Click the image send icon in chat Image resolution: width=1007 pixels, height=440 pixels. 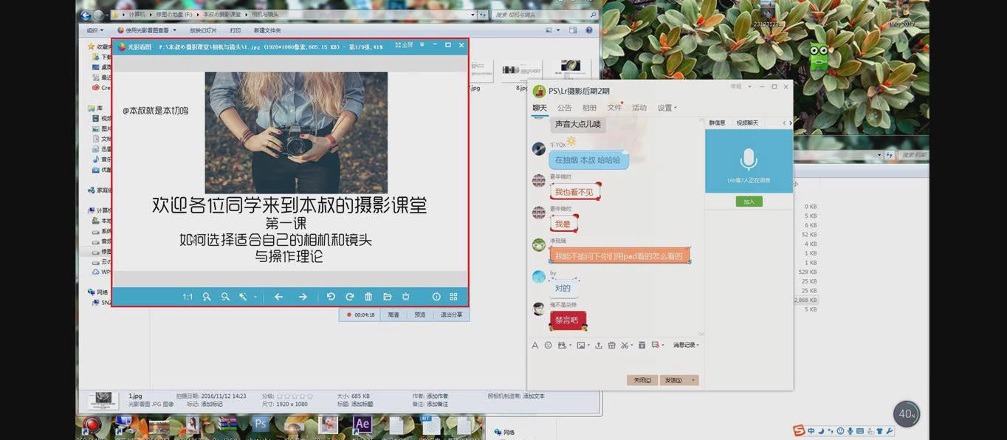click(581, 345)
